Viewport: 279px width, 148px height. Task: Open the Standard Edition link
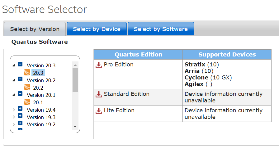[126, 94]
